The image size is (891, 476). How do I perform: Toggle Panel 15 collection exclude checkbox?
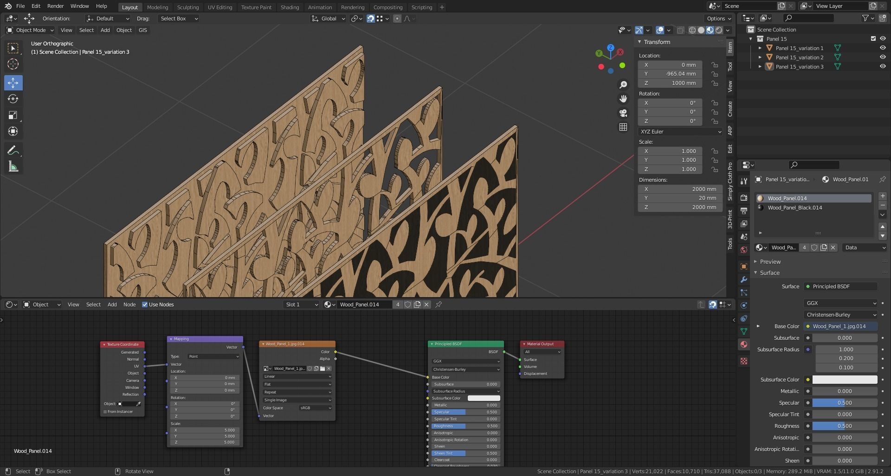tap(873, 39)
